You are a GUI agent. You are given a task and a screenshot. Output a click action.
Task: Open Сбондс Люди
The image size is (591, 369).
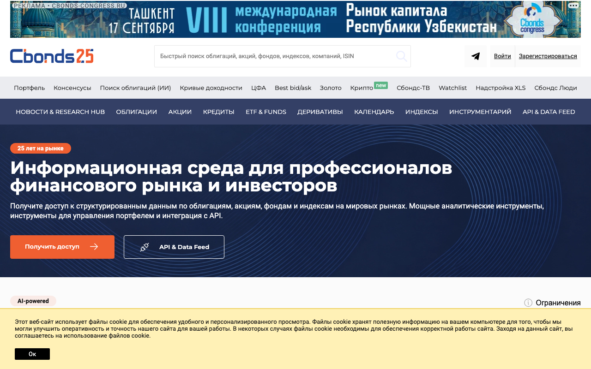[x=555, y=88]
